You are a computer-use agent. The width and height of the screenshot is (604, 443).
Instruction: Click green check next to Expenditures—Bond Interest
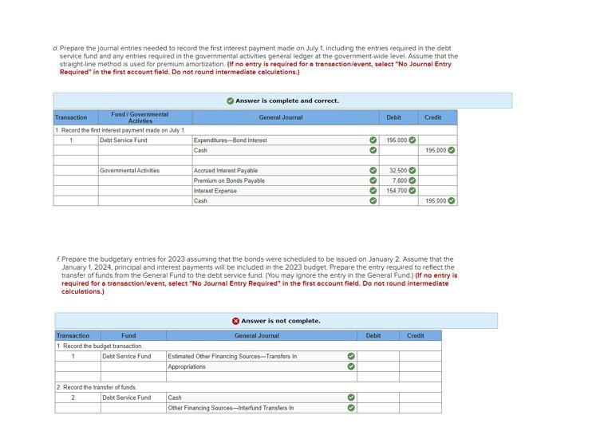pos(373,140)
